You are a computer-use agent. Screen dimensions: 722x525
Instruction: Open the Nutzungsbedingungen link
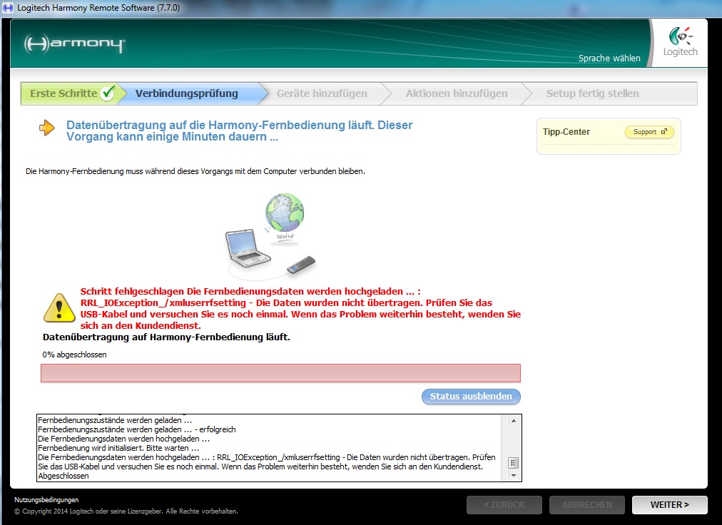pos(46,499)
